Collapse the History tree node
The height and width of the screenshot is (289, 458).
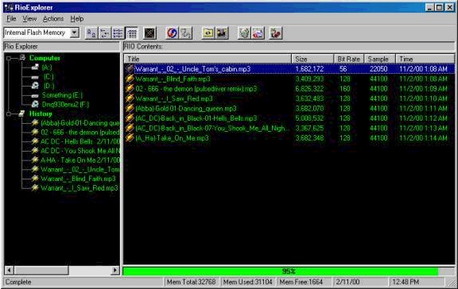click(x=9, y=114)
